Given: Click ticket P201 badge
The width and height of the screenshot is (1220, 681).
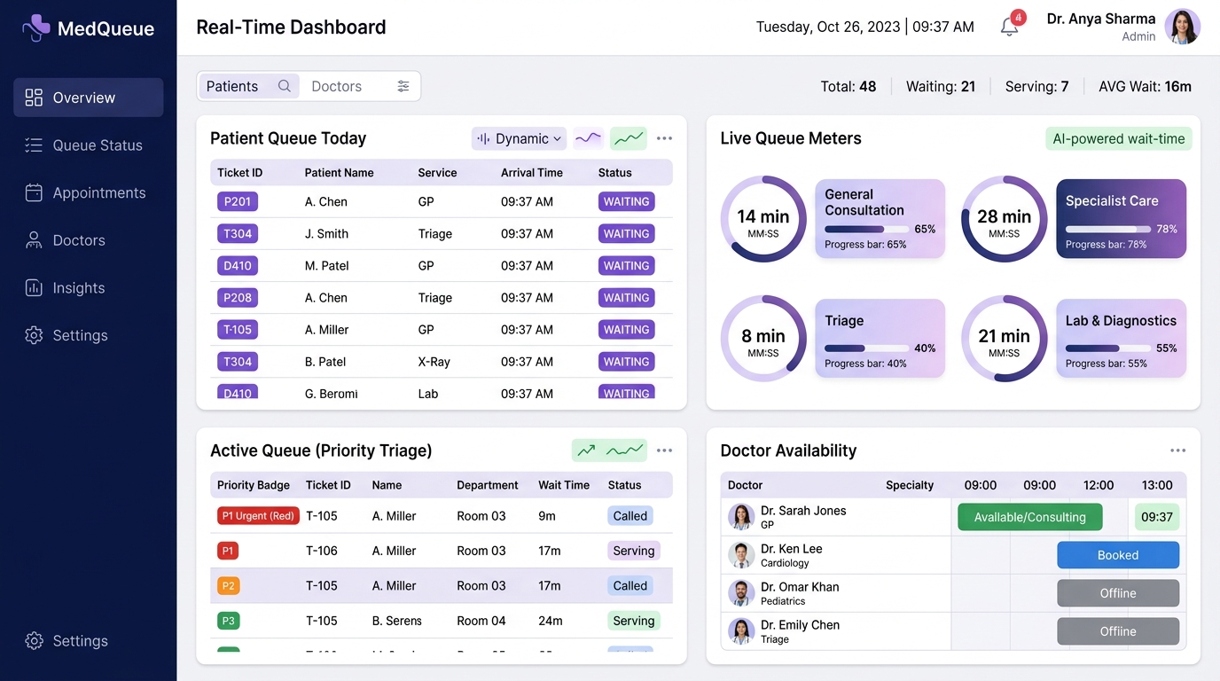Looking at the screenshot, I should [x=238, y=201].
